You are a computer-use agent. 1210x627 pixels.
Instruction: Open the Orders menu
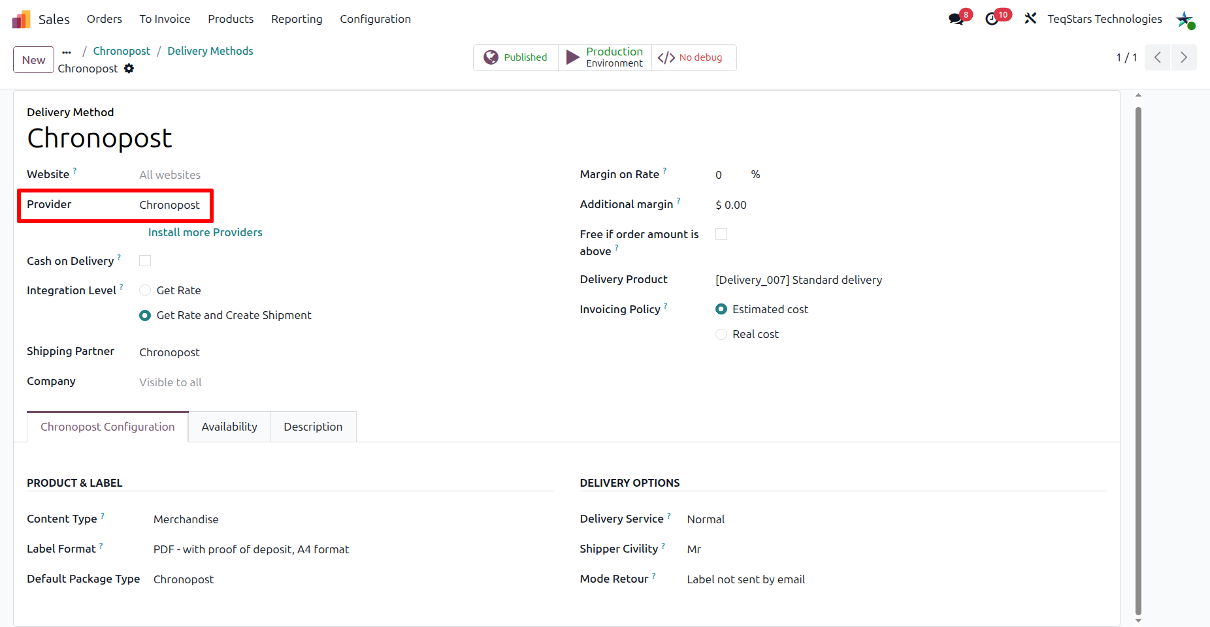[105, 19]
